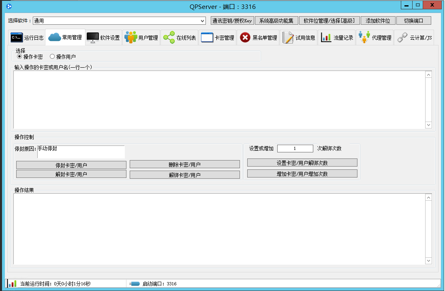Open the 云计算/JS chain link icon
The height and width of the screenshot is (291, 445).
click(402, 38)
